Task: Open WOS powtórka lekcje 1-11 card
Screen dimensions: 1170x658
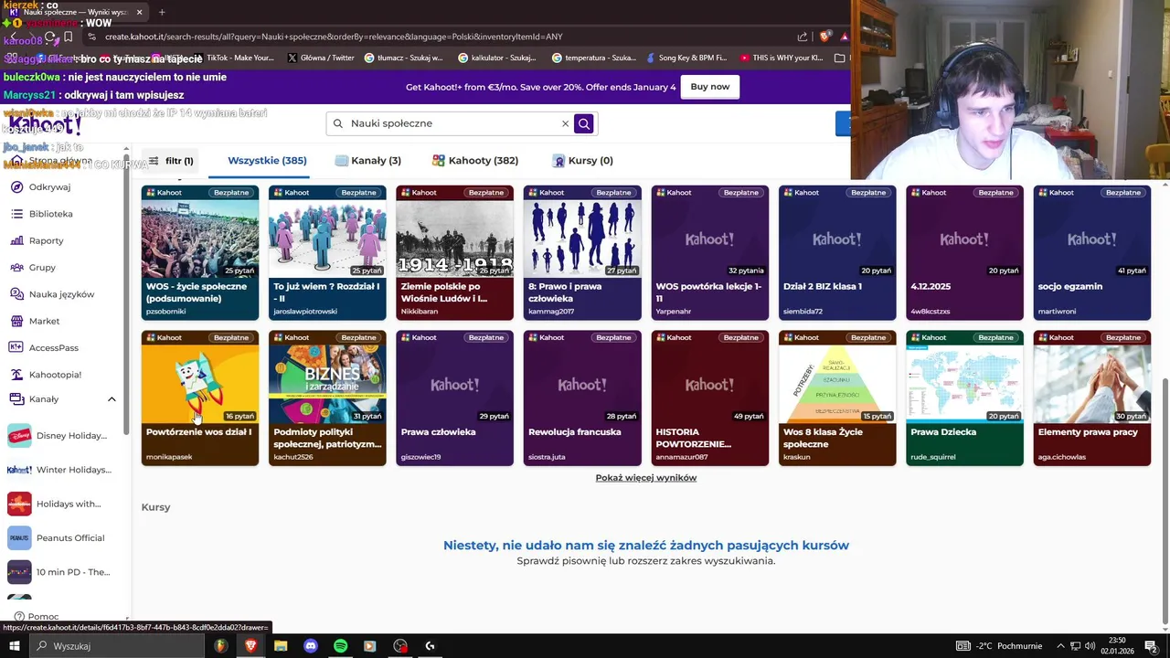Action: click(709, 253)
